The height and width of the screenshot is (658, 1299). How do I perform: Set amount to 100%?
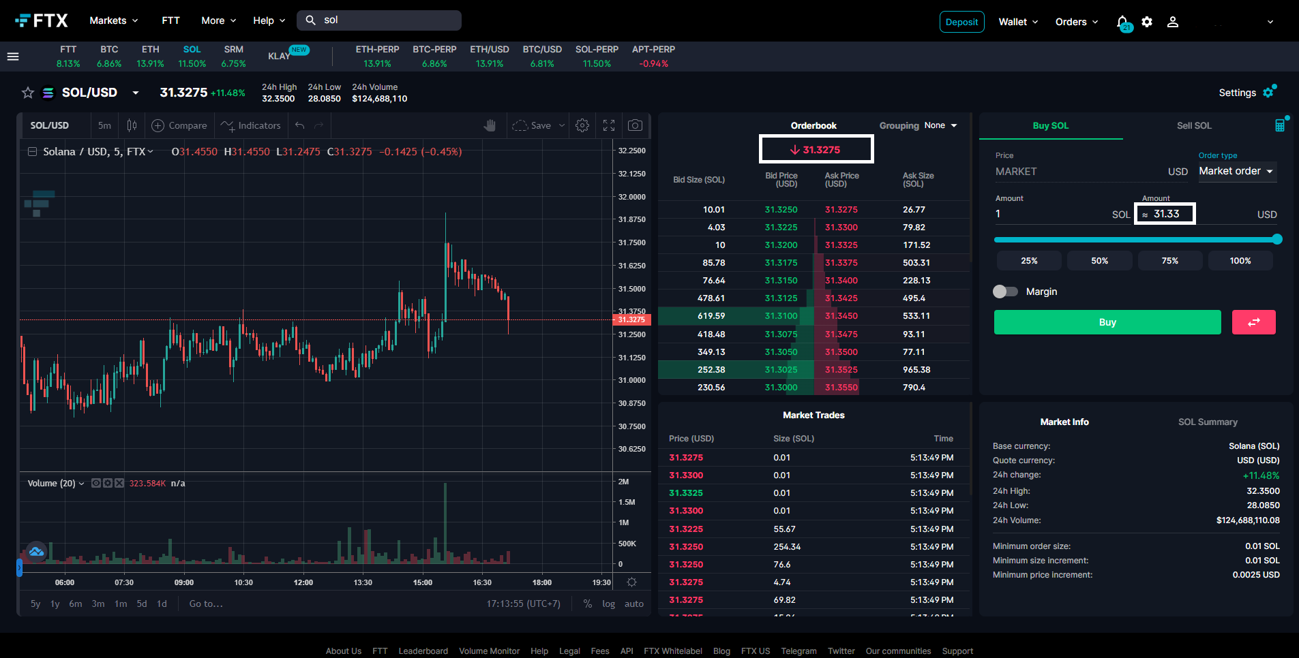[1240, 261]
